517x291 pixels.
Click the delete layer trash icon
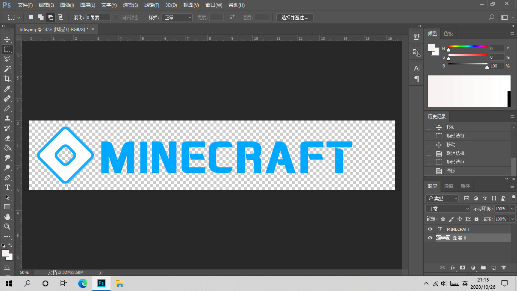point(503,268)
